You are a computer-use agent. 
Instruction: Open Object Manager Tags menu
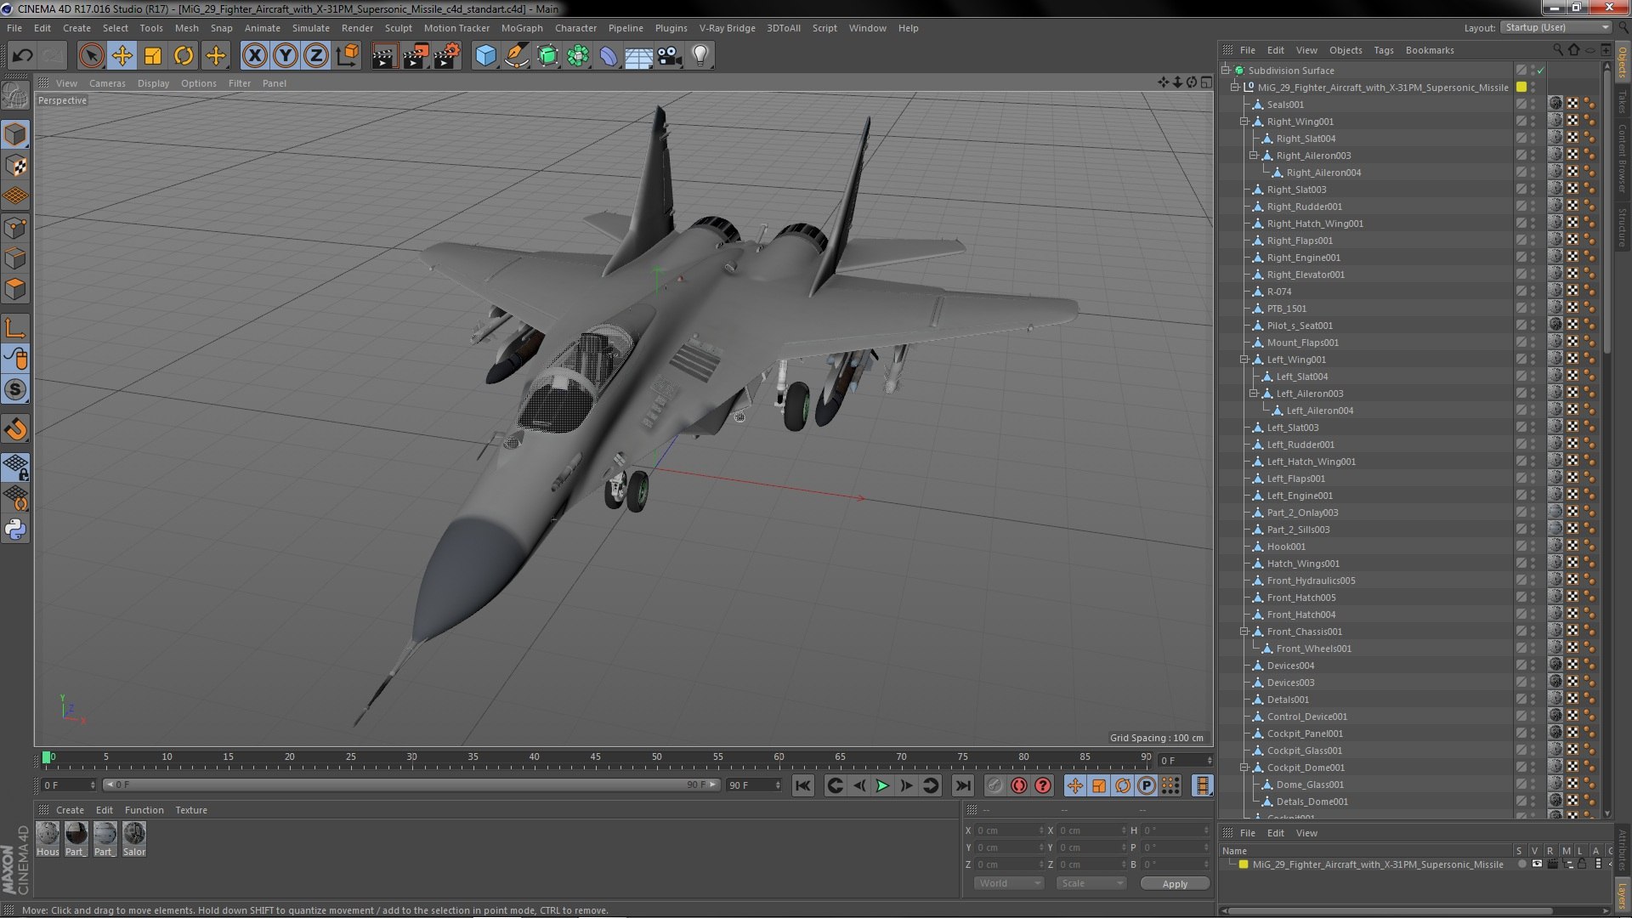1383,50
